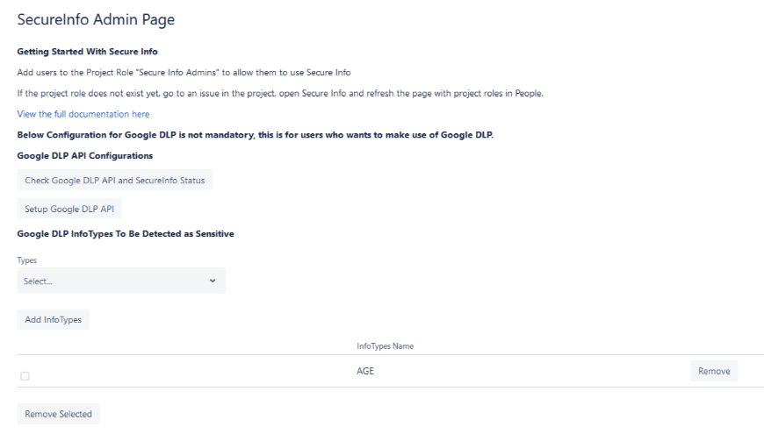This screenshot has width=764, height=434.
Task: Select the AGE InfoType name cell
Action: [365, 371]
